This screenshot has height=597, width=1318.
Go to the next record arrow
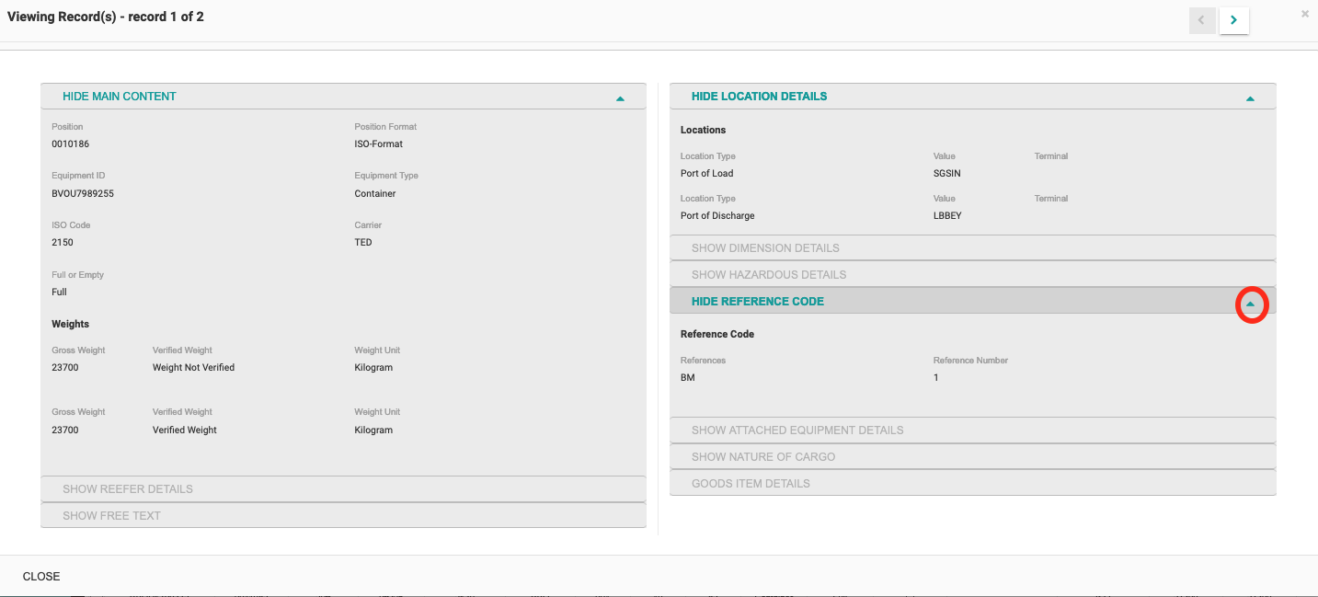tap(1233, 20)
